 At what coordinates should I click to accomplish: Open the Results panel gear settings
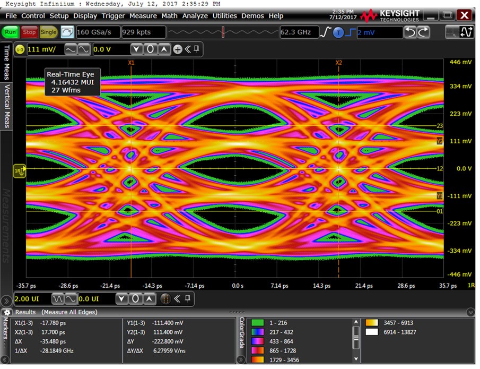point(7,312)
